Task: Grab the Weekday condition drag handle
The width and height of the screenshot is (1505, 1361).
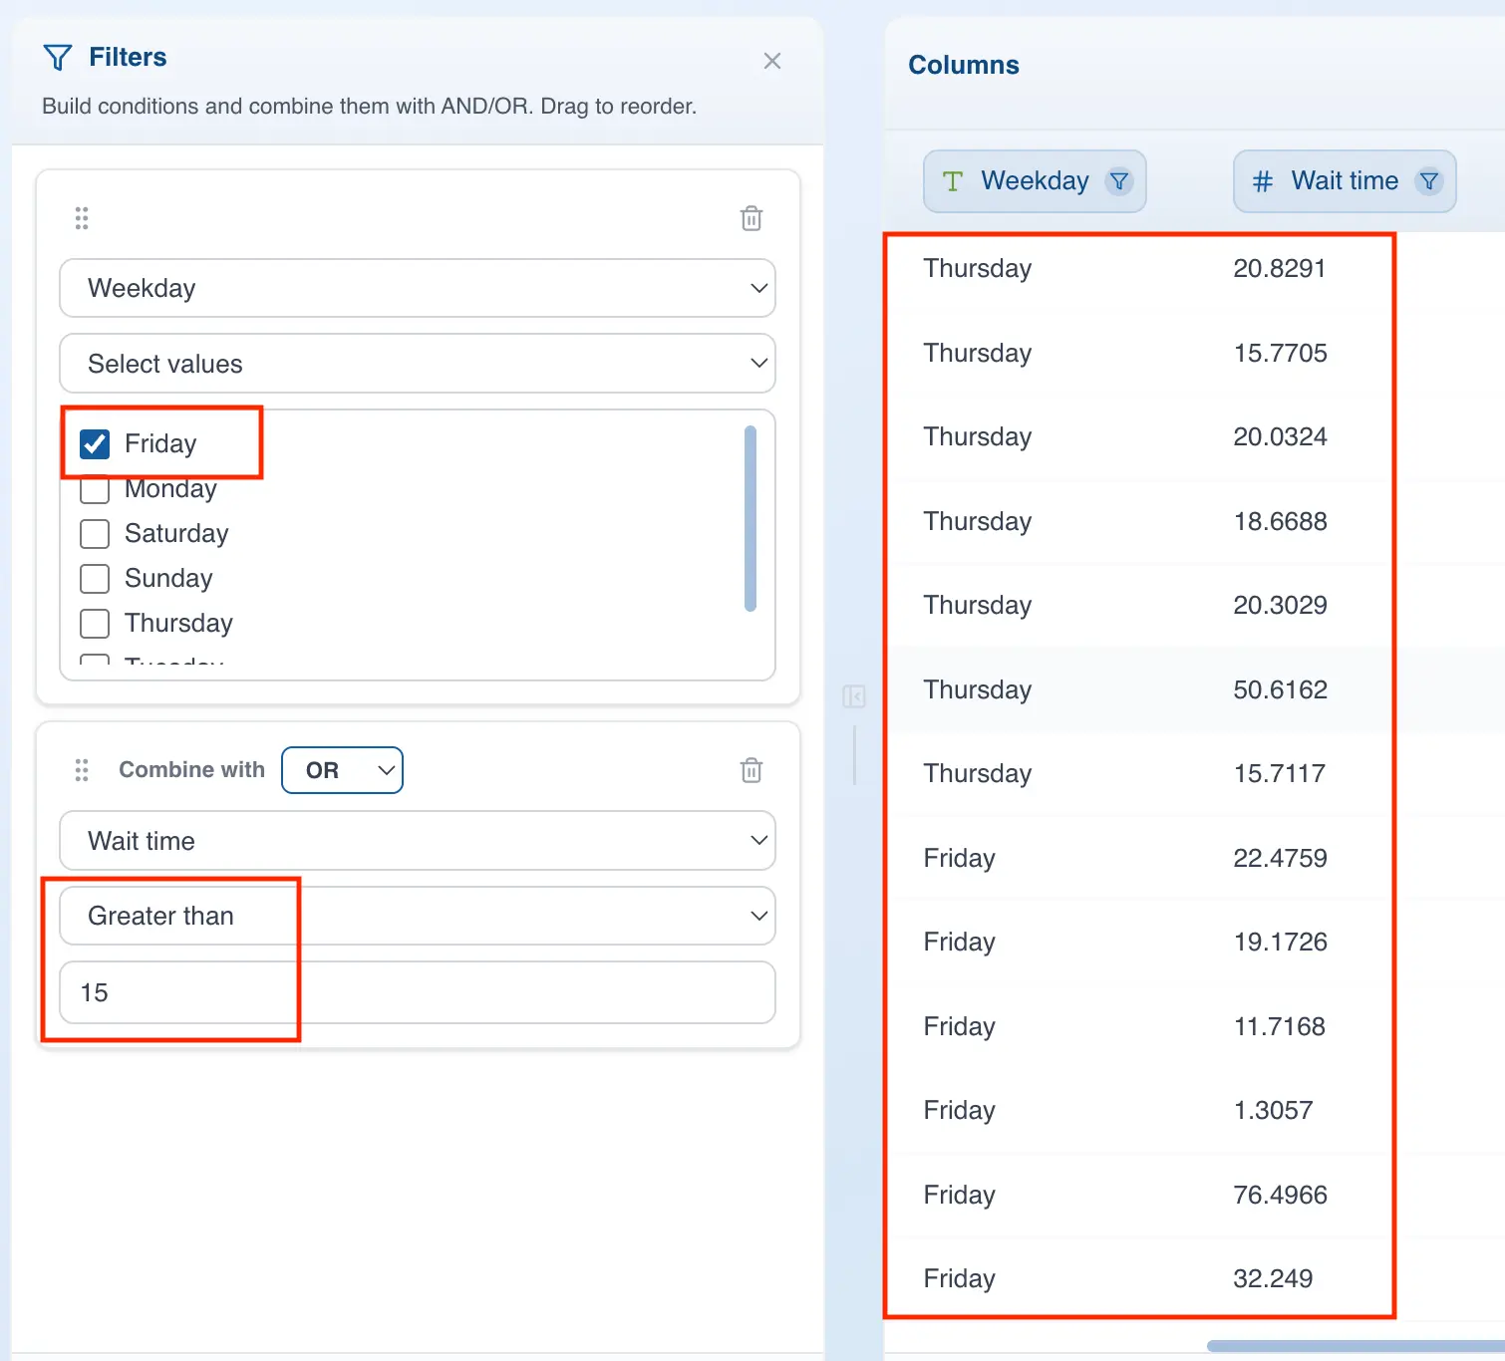Action: 82,218
